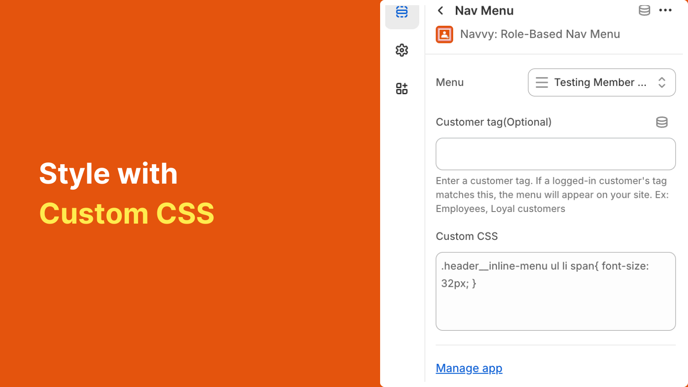This screenshot has width=688, height=387.
Task: Click the Customer tag(Optional) label
Action: coord(494,122)
